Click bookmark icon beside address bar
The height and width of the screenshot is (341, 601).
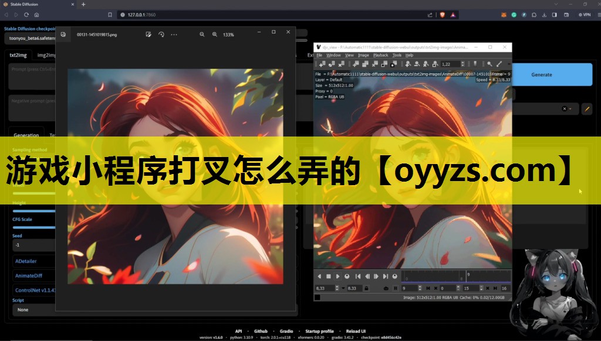click(x=110, y=15)
